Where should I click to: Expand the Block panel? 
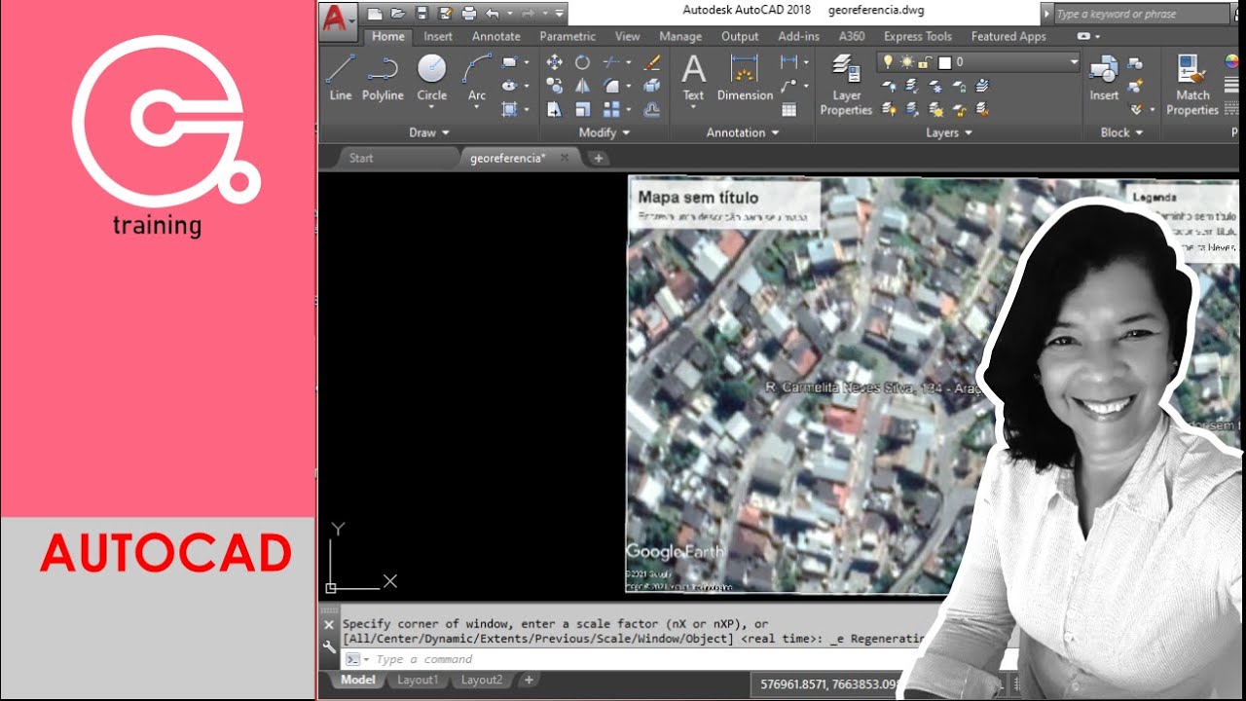tap(1121, 132)
